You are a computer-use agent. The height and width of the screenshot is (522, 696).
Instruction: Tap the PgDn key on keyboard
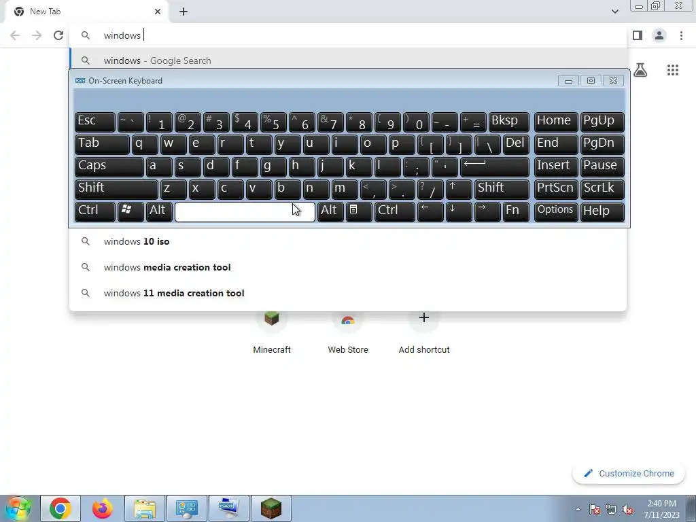(x=602, y=144)
